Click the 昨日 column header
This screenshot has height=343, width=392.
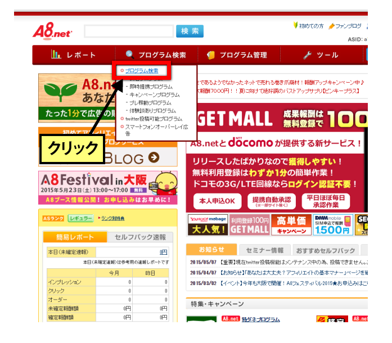point(151,273)
